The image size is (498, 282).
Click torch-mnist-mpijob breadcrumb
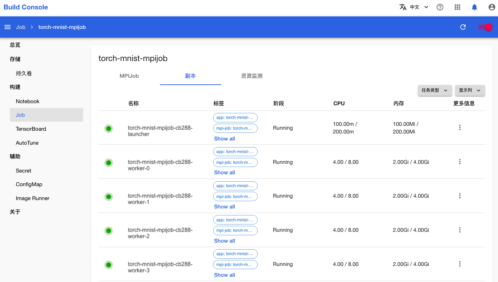click(62, 27)
